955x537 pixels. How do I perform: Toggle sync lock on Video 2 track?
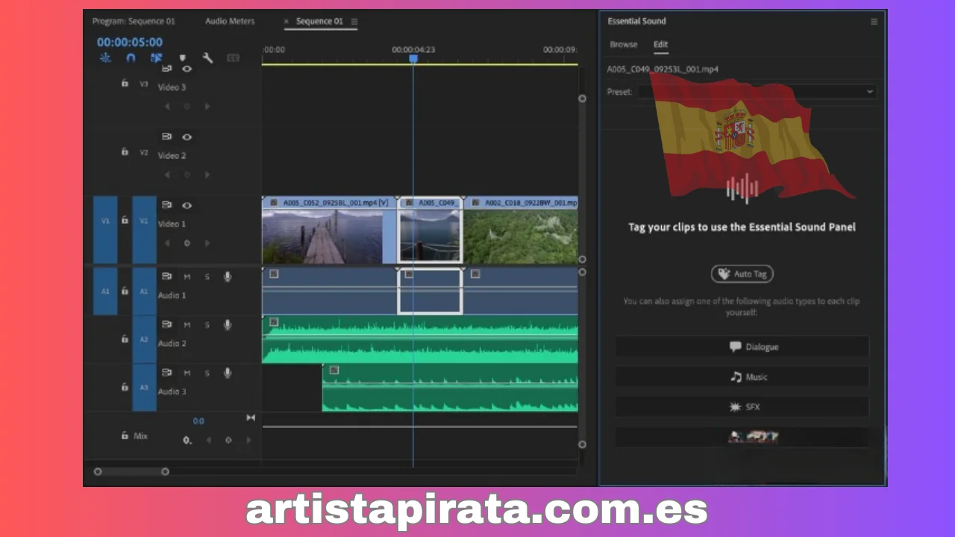167,137
